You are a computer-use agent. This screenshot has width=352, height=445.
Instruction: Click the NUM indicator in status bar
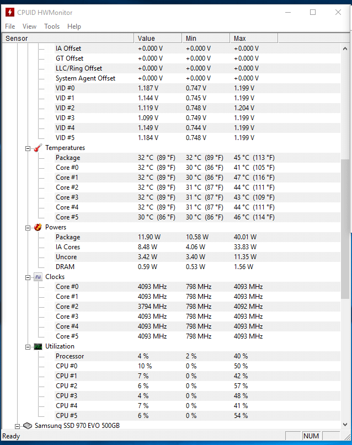[311, 436]
